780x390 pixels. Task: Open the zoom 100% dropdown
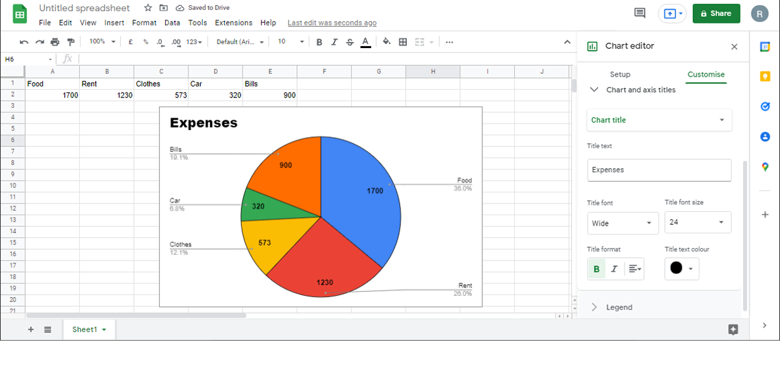click(x=103, y=42)
